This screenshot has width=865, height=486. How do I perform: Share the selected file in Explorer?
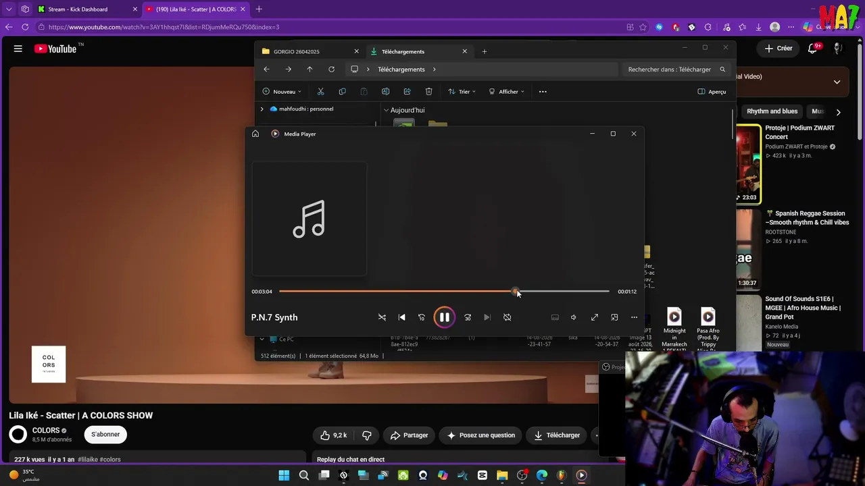(407, 92)
